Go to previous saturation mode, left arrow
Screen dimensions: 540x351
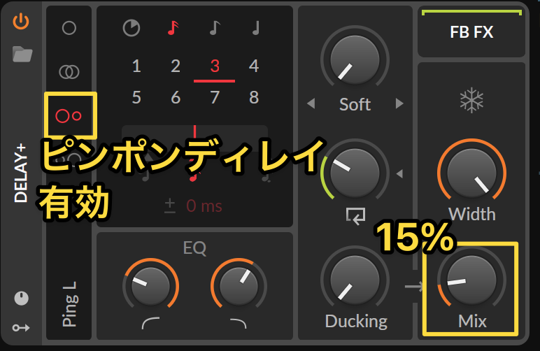[x=311, y=103]
